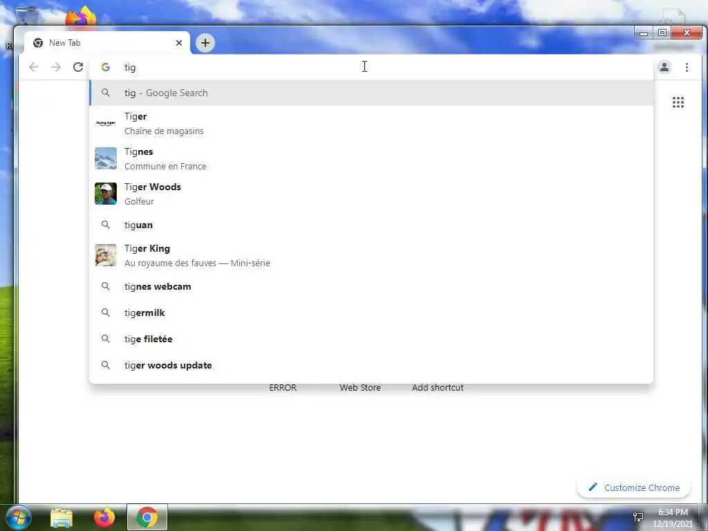Viewport: 708px width, 531px height.
Task: Open the Google apps grid
Action: [678, 102]
